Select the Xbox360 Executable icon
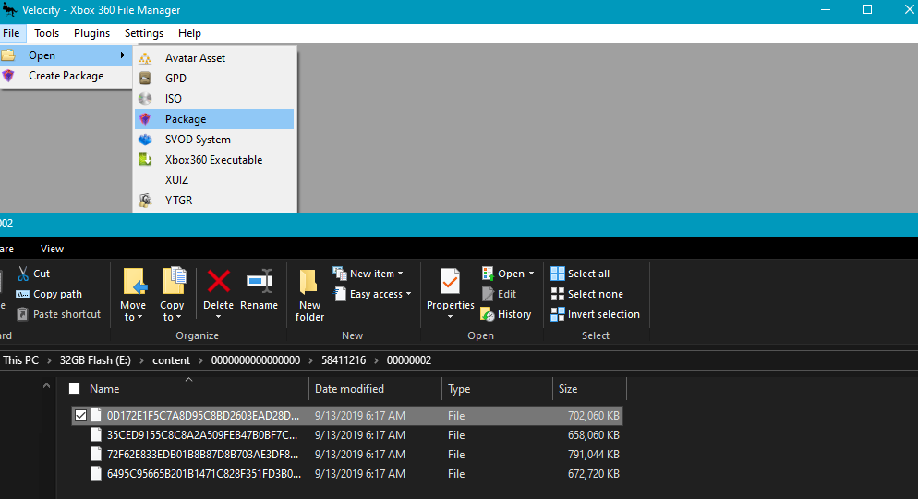Screen dimensions: 918x499 coord(145,159)
